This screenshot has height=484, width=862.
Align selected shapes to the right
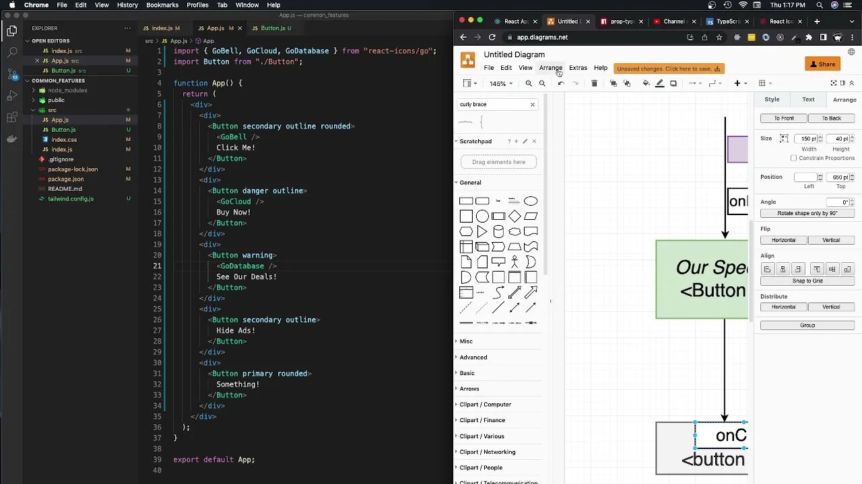pos(798,269)
